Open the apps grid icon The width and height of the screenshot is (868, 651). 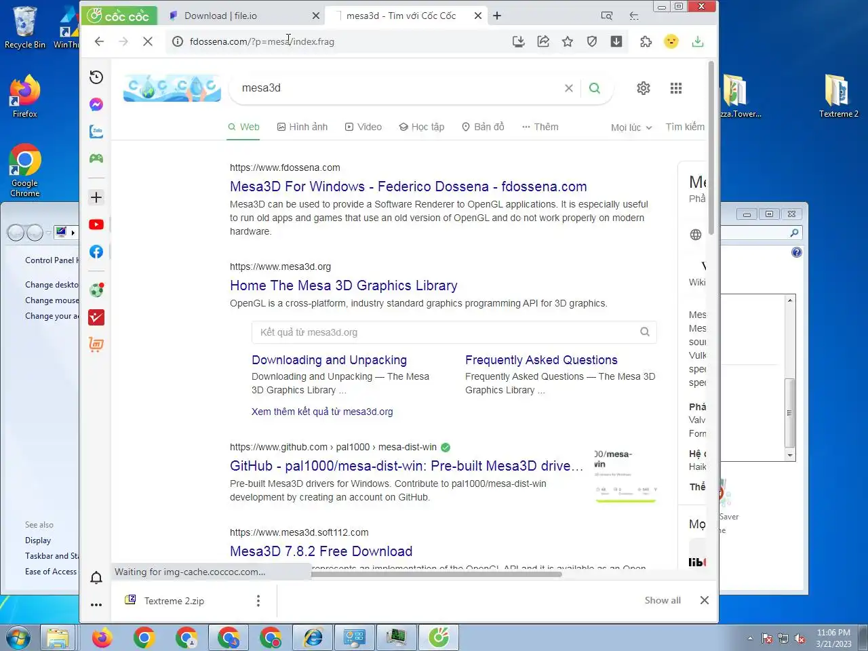click(x=676, y=88)
